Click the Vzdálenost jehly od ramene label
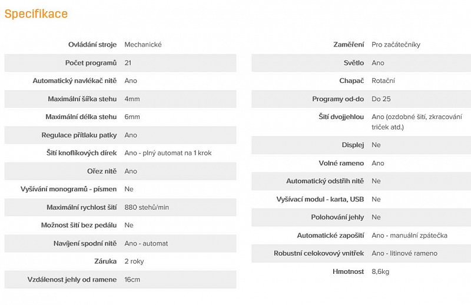471x305 pixels. 72,280
